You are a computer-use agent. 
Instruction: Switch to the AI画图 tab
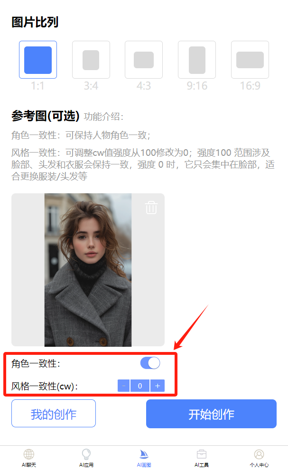pos(144,458)
